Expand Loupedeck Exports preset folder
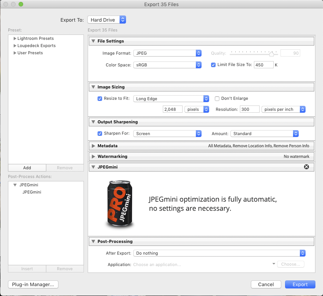The width and height of the screenshot is (323, 296). pyautogui.click(x=15, y=46)
